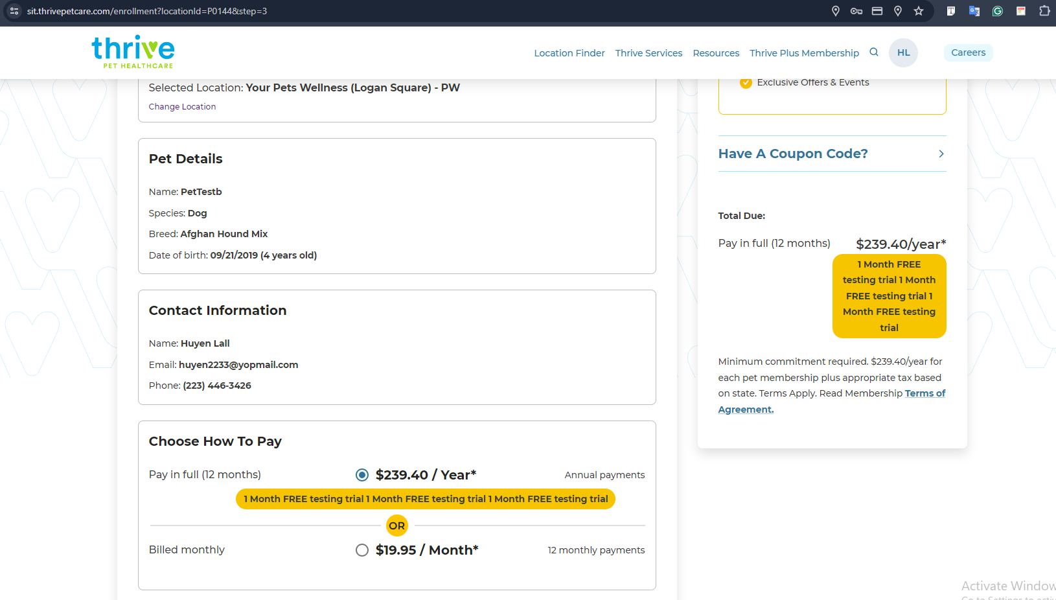Click email huyen2233@yopmail.com
The width and height of the screenshot is (1056, 600).
point(238,365)
